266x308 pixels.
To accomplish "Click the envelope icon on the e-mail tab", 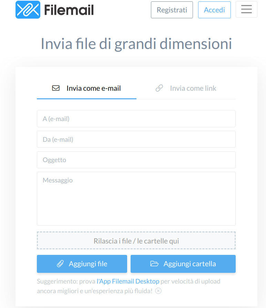I will point(56,88).
